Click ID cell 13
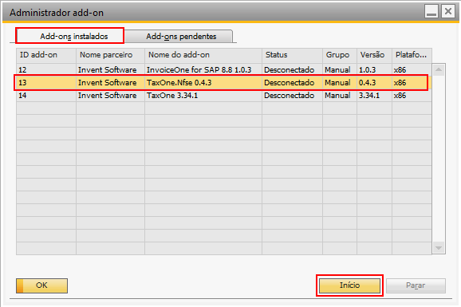The height and width of the screenshot is (307, 461). pyautogui.click(x=46, y=83)
